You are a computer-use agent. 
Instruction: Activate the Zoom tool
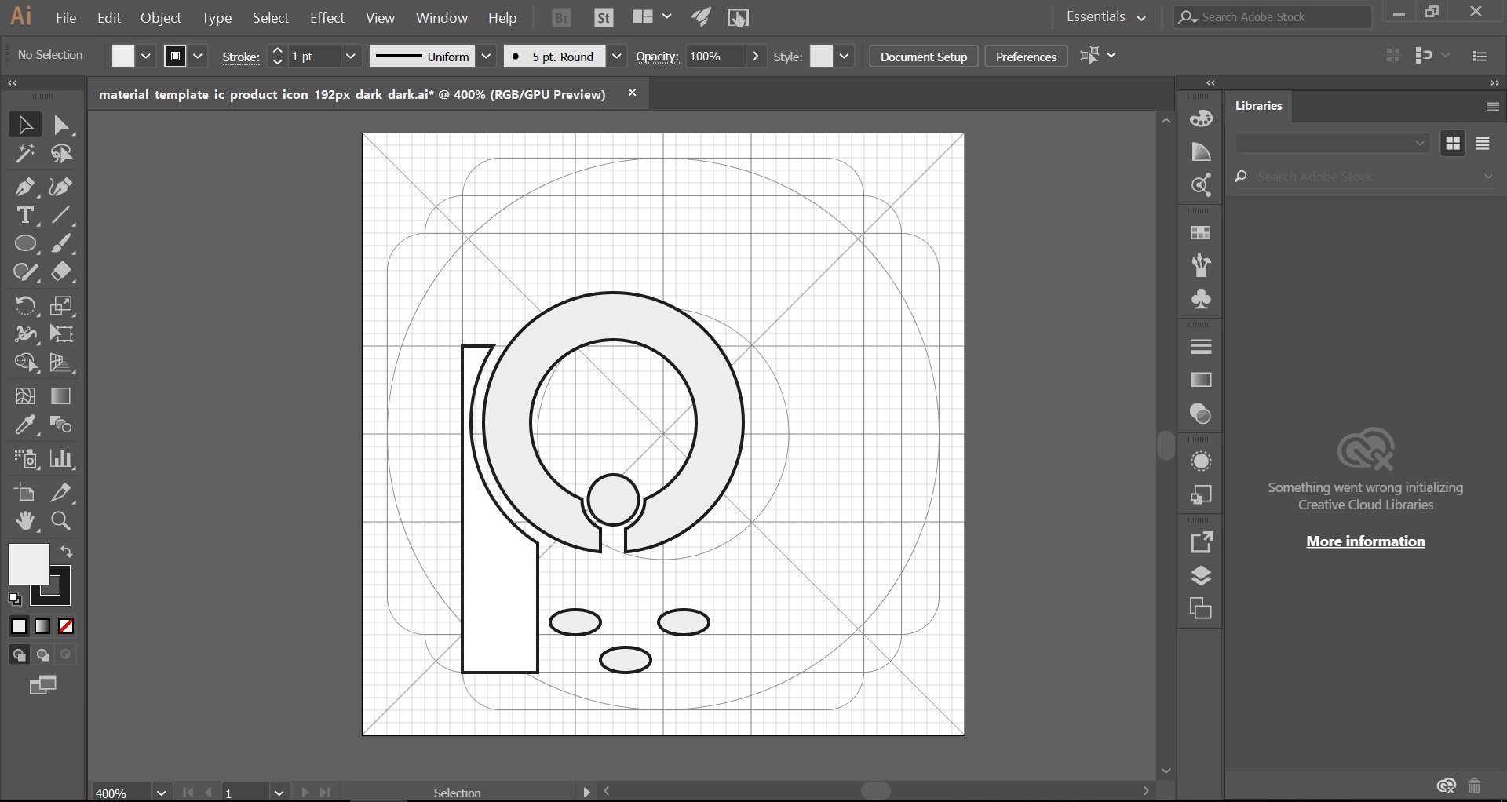60,521
